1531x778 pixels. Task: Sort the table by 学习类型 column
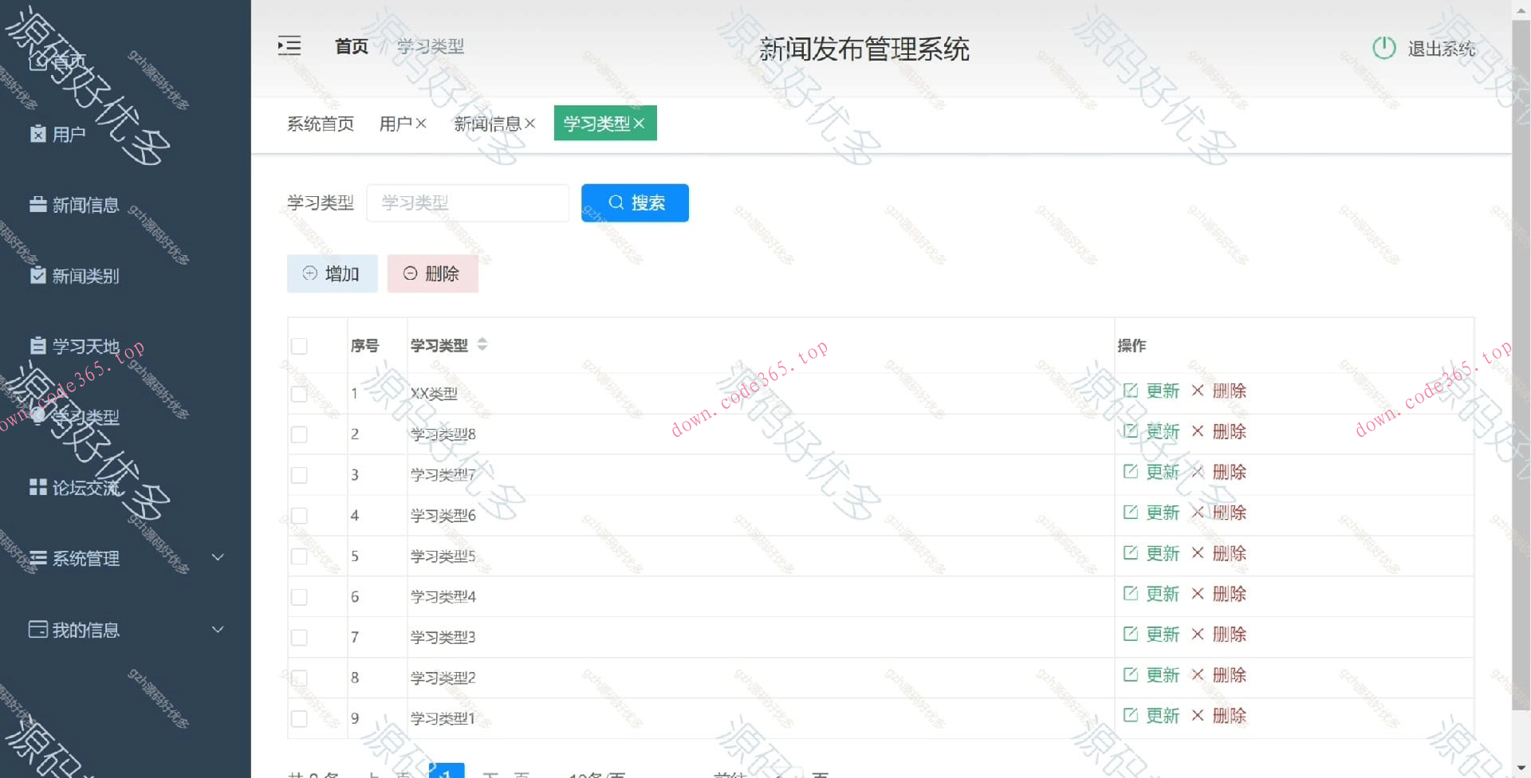tap(482, 345)
